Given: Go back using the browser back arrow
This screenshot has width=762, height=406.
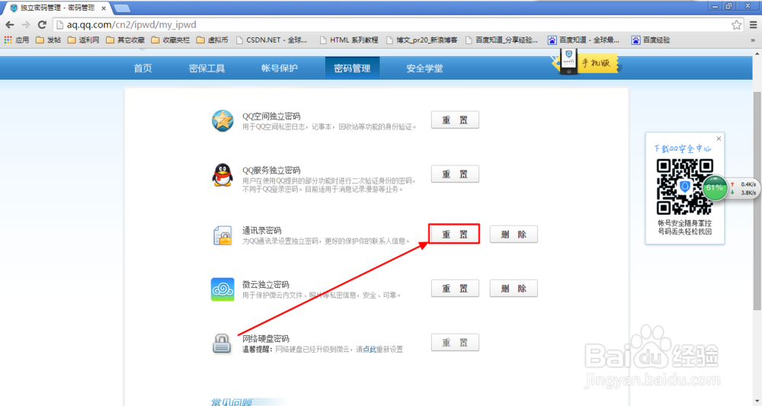Looking at the screenshot, I should click(x=10, y=25).
